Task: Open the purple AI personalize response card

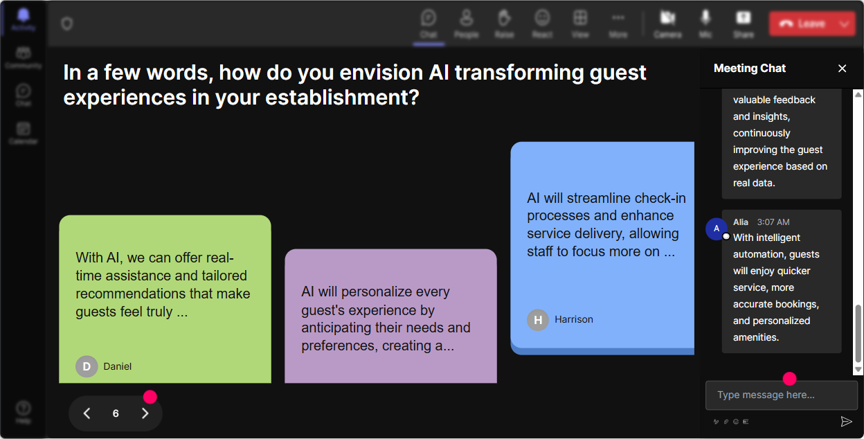Action: [390, 316]
